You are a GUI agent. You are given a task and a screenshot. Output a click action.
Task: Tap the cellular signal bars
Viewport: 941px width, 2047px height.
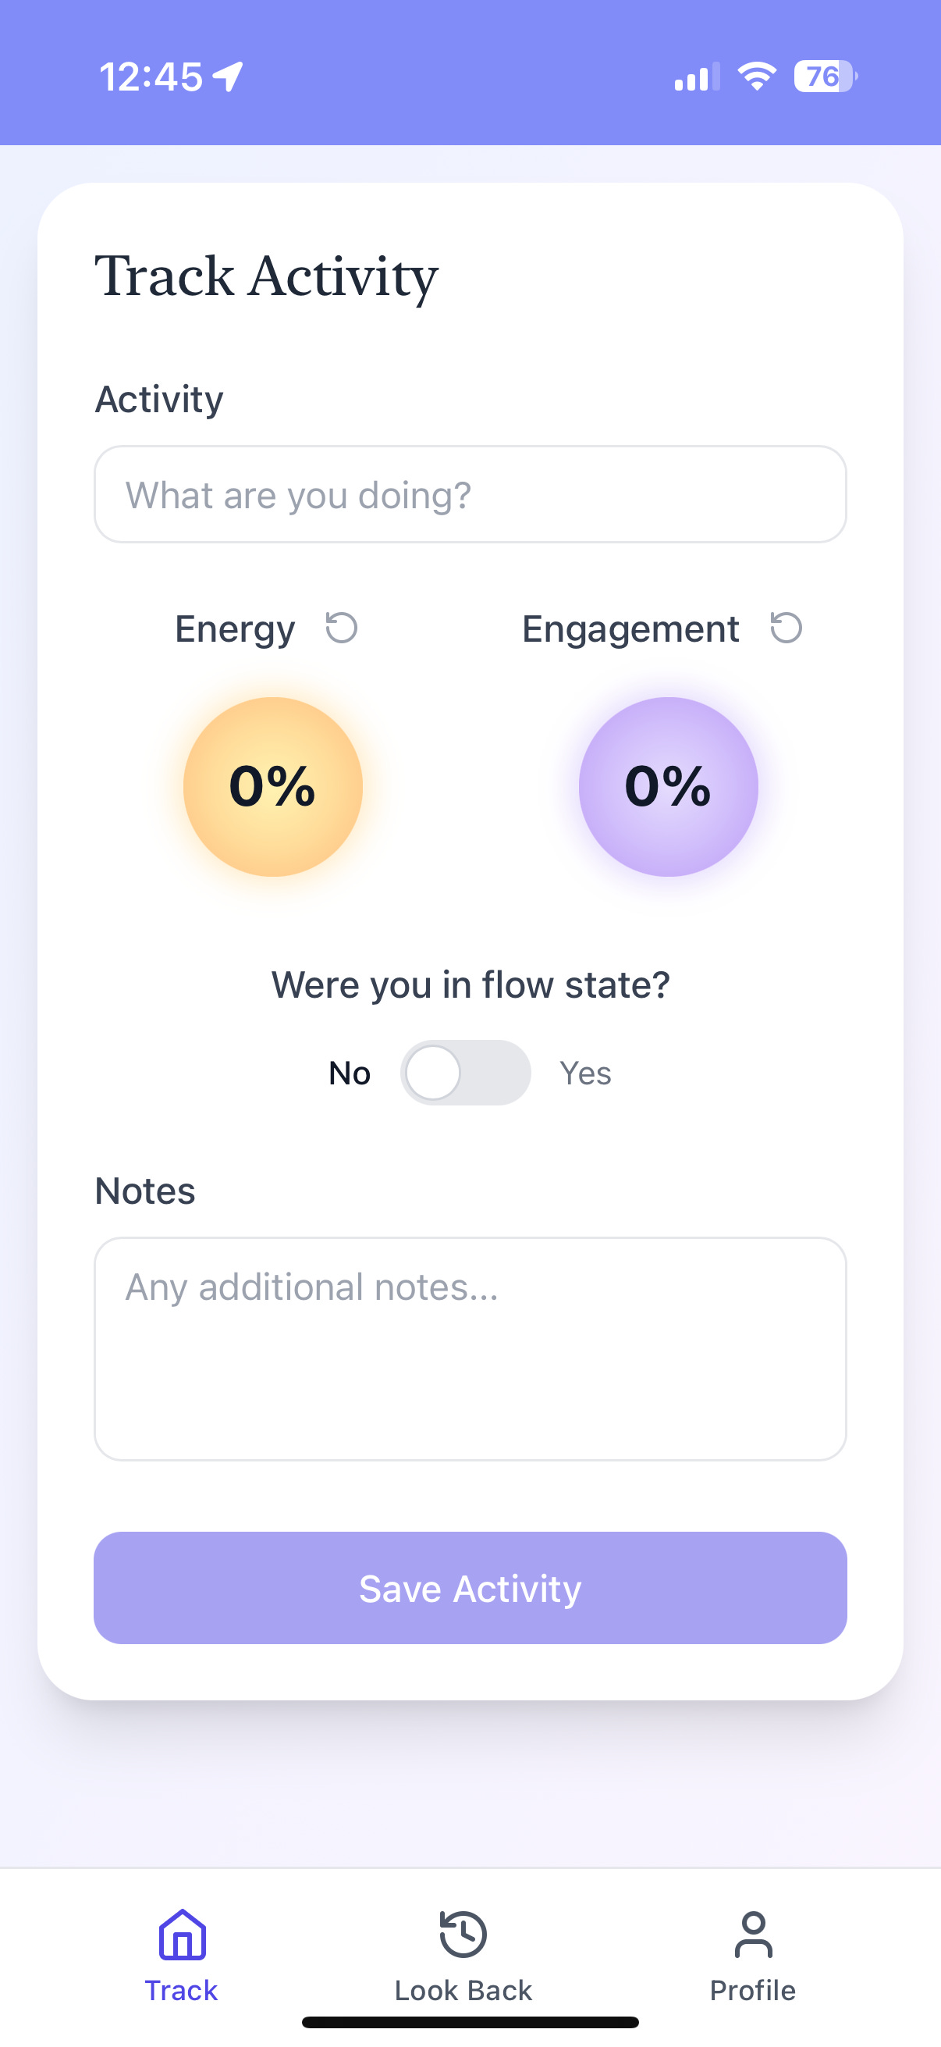pyautogui.click(x=697, y=77)
